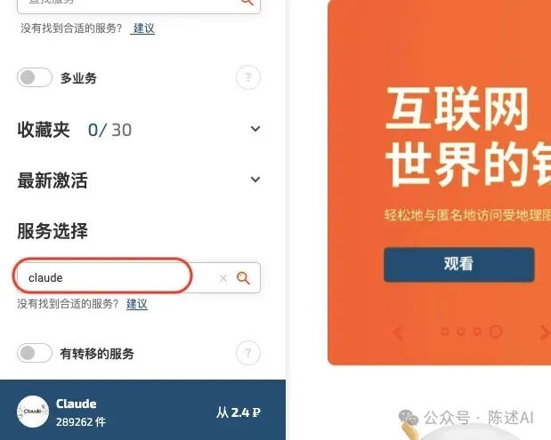Expand the 最新激活 section chevron
Image resolution: width=551 pixels, height=440 pixels.
click(x=255, y=180)
